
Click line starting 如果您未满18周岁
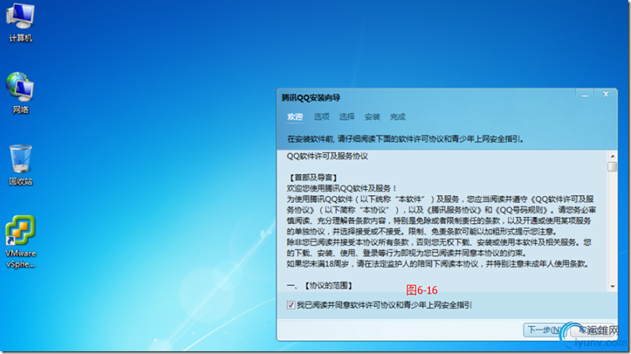(439, 264)
